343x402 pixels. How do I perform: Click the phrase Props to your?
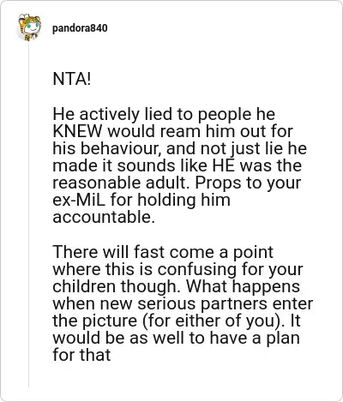click(x=248, y=183)
